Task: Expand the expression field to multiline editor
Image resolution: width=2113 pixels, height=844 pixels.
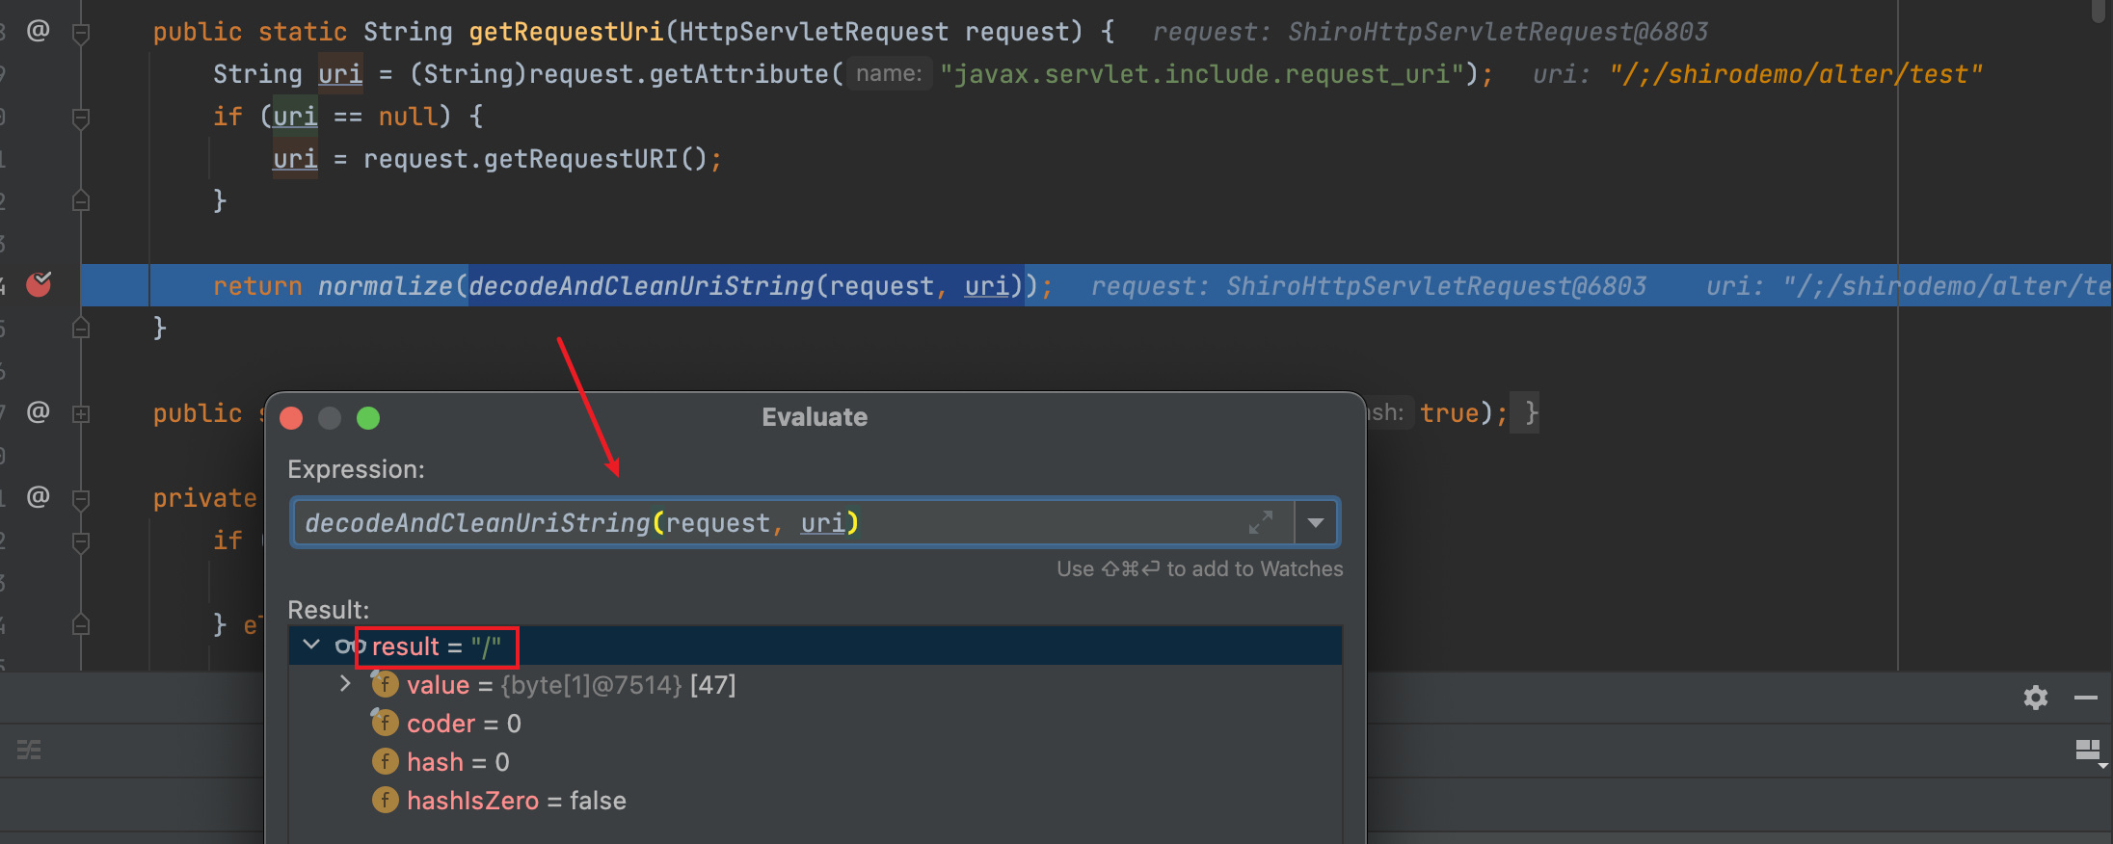Action: [x=1261, y=522]
